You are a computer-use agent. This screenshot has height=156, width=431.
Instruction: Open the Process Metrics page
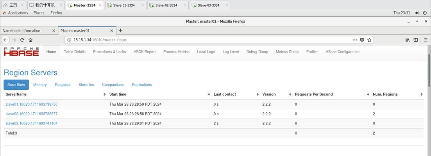pyautogui.click(x=176, y=51)
